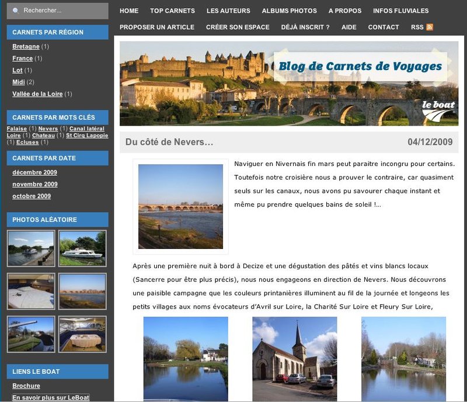Open the INFOS FLUVIALES menu
This screenshot has width=467, height=402.
400,11
